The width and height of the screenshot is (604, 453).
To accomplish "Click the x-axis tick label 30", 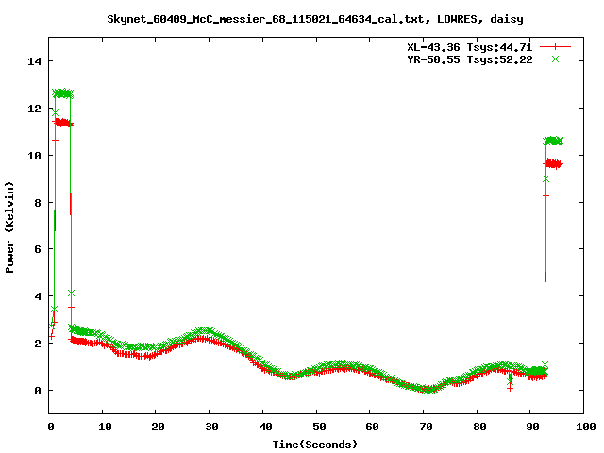I will (211, 427).
